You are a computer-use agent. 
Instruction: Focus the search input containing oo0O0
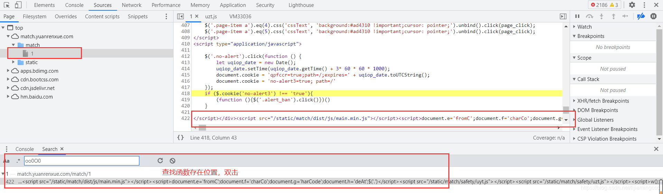coord(82,161)
